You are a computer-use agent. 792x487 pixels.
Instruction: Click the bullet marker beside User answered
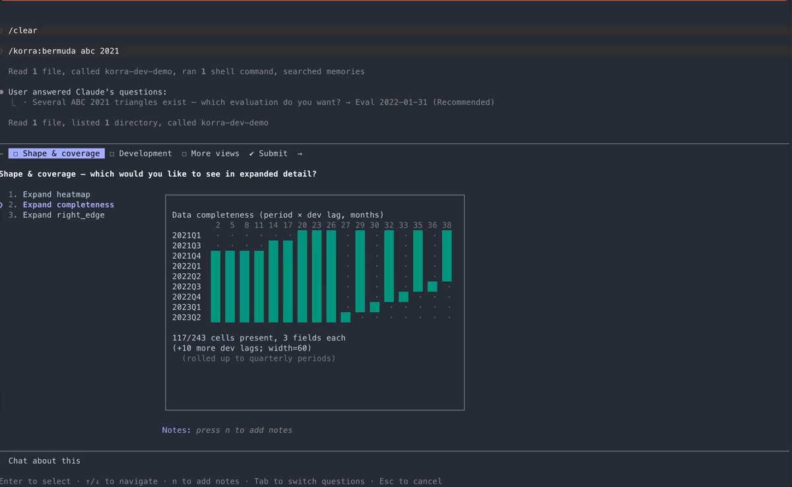coord(2,92)
